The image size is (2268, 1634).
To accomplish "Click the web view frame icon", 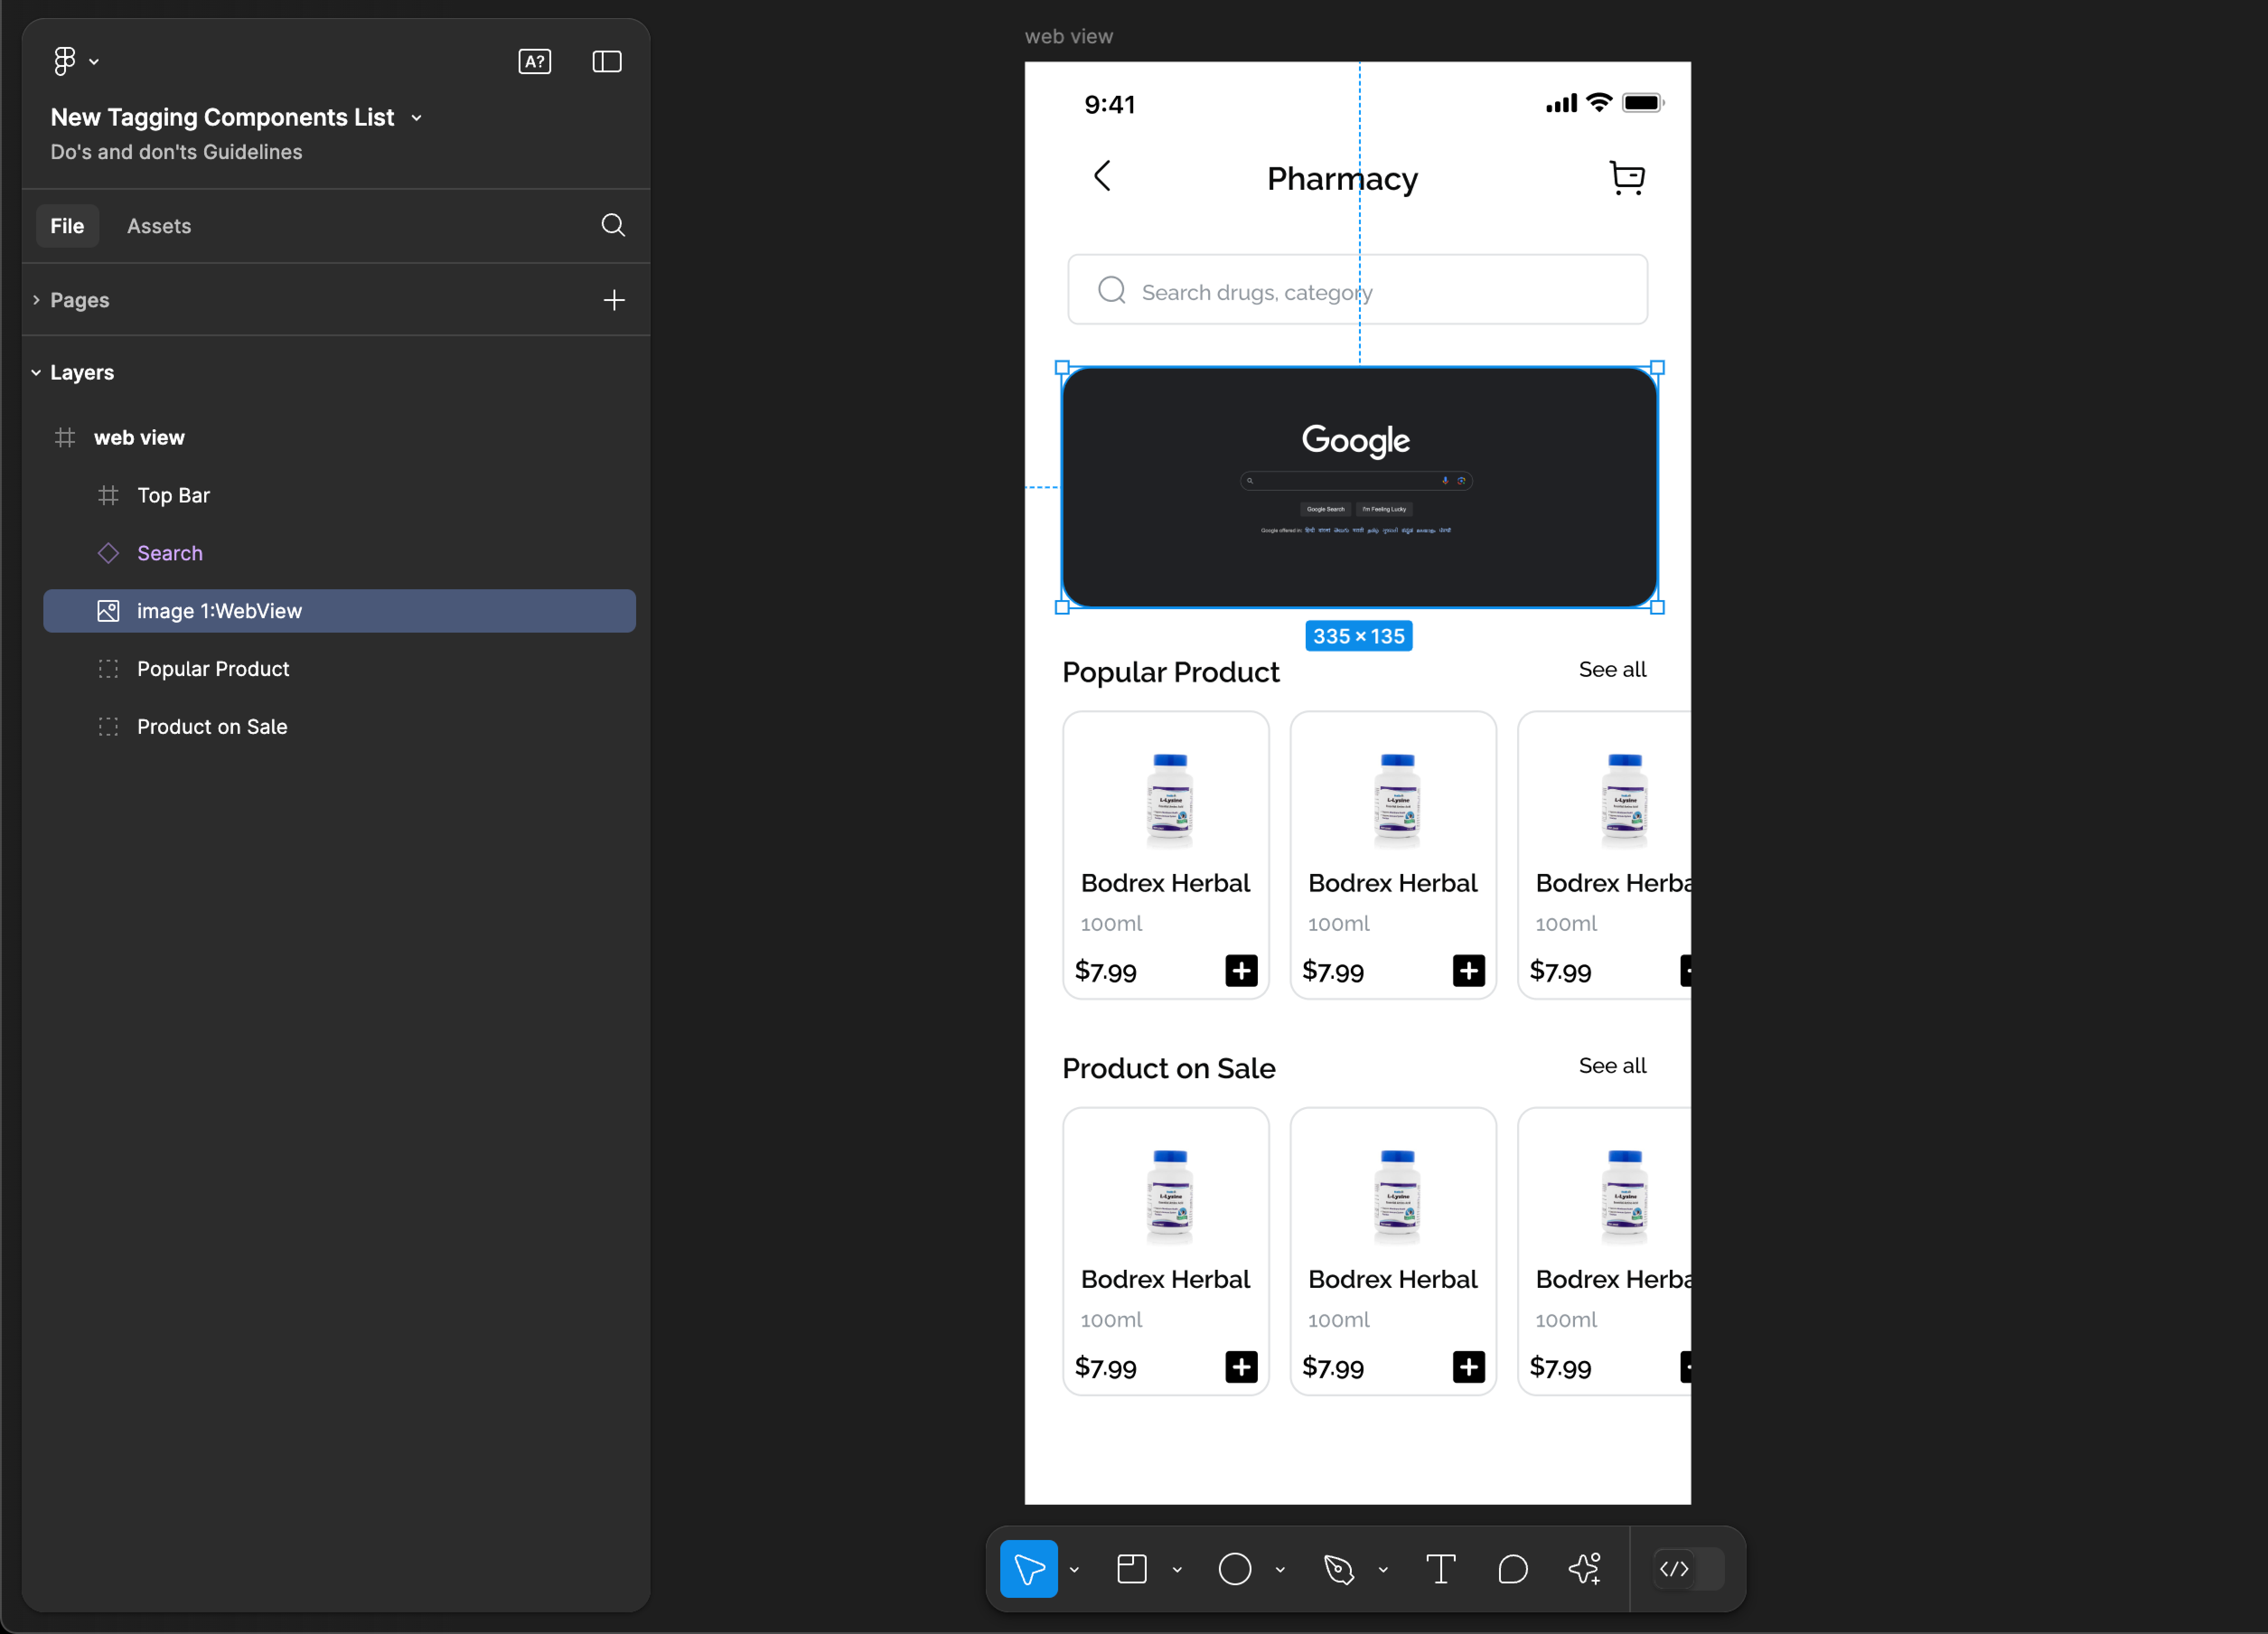I will click(x=65, y=437).
